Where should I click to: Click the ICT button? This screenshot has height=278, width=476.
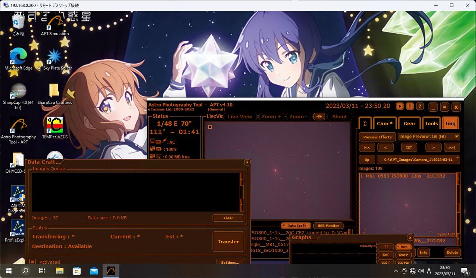(409, 147)
